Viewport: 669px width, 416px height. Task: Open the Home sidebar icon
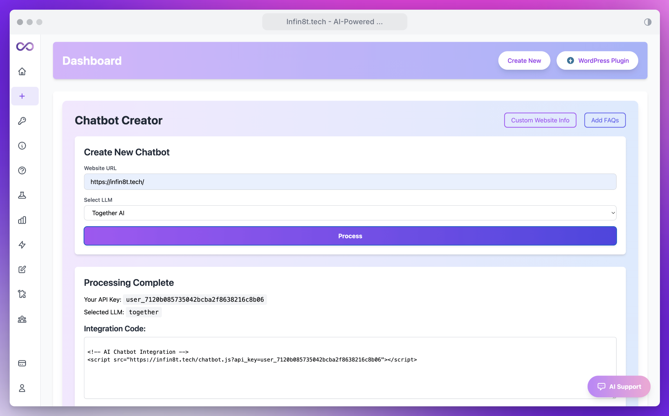tap(22, 71)
